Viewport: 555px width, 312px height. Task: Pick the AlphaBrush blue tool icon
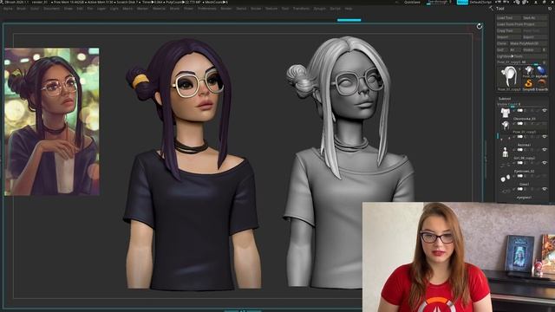tap(541, 70)
